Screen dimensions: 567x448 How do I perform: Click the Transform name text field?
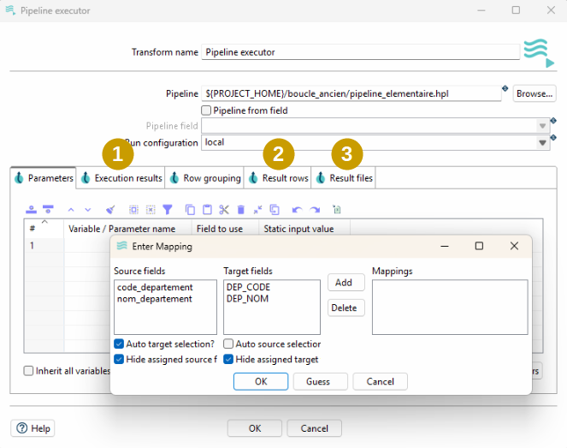click(360, 52)
